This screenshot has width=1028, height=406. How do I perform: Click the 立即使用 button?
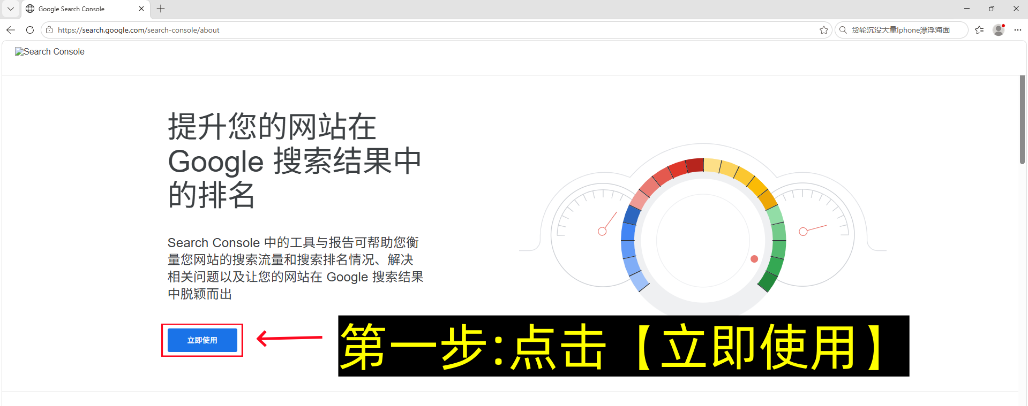(x=202, y=340)
